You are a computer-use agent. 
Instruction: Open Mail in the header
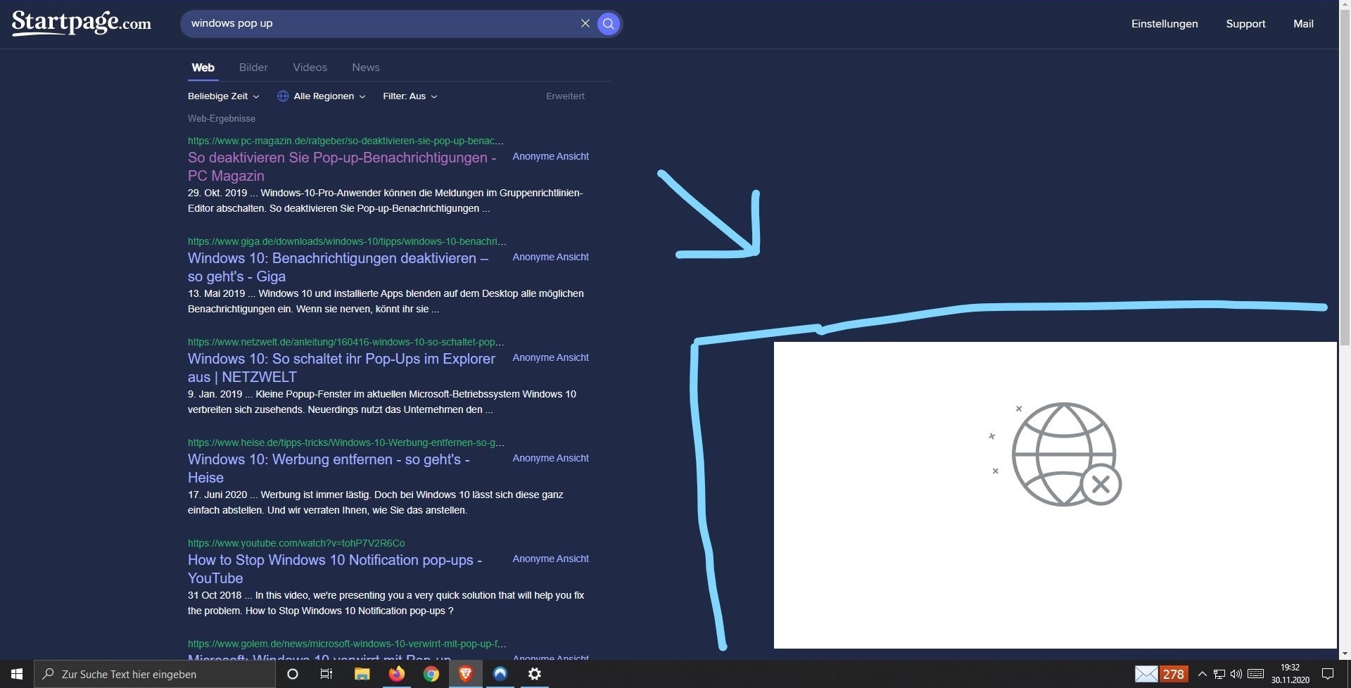pos(1303,24)
